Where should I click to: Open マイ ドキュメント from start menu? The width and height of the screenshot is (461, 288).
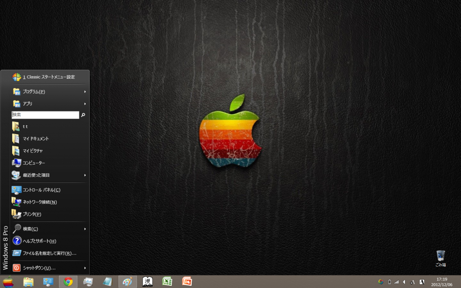(49, 139)
